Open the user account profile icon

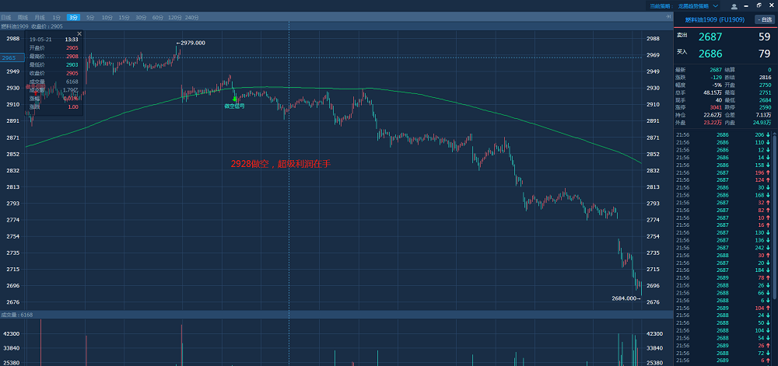pyautogui.click(x=734, y=5)
